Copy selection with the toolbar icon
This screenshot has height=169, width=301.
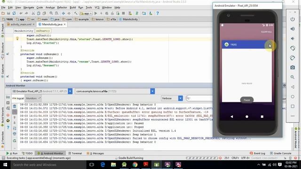(x=39, y=14)
